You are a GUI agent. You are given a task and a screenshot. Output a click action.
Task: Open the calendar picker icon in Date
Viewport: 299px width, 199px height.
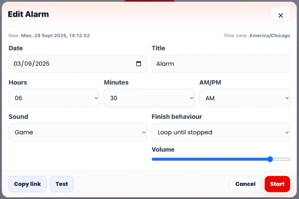coord(139,64)
